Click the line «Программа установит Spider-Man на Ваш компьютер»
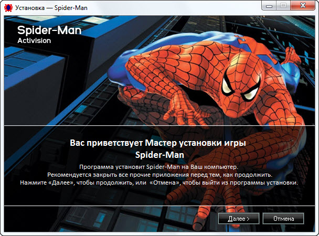 (158, 166)
